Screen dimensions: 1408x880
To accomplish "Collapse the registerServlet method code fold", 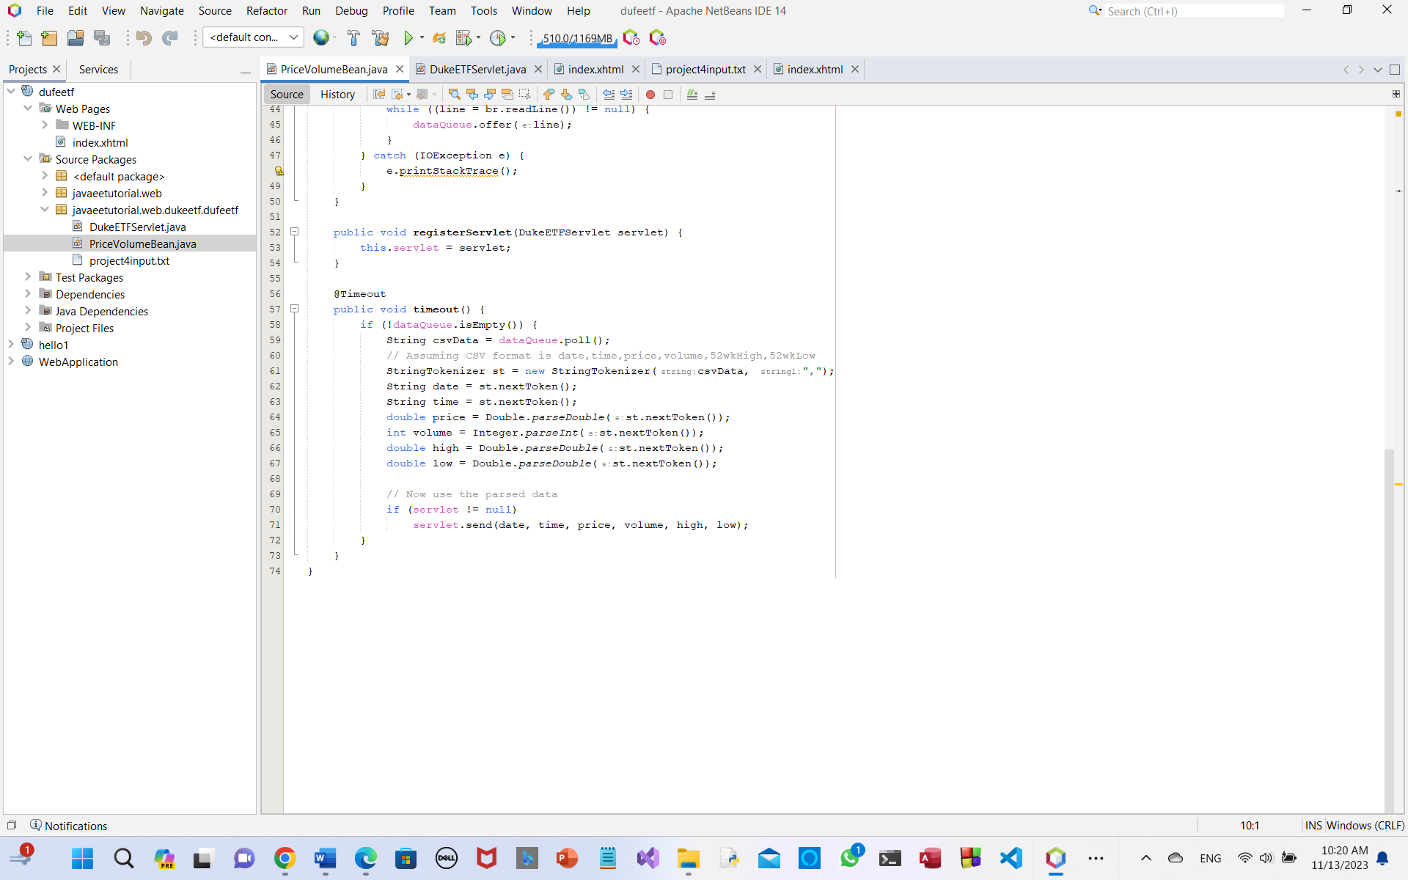I will (295, 232).
